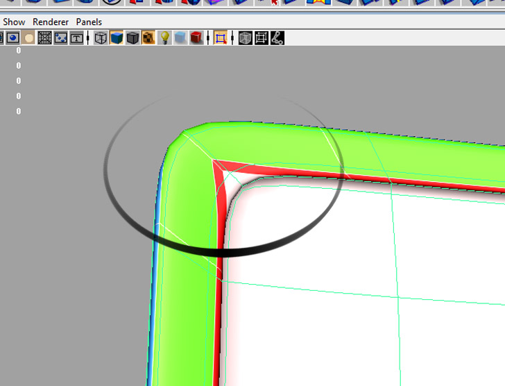505x386 pixels.
Task: Toggle the Gate Mask icon
Action: pyautogui.click(x=28, y=38)
